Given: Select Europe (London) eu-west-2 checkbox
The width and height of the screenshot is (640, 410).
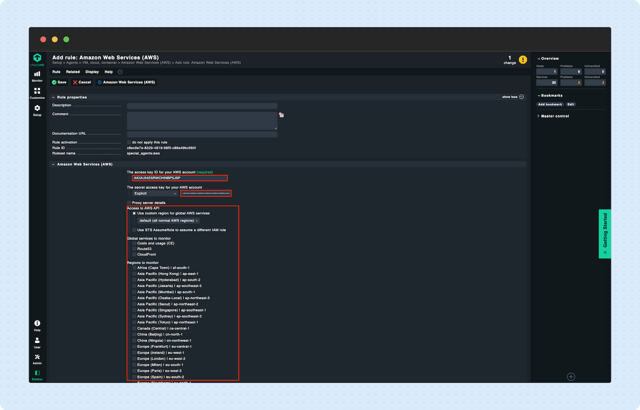Looking at the screenshot, I should pos(134,359).
